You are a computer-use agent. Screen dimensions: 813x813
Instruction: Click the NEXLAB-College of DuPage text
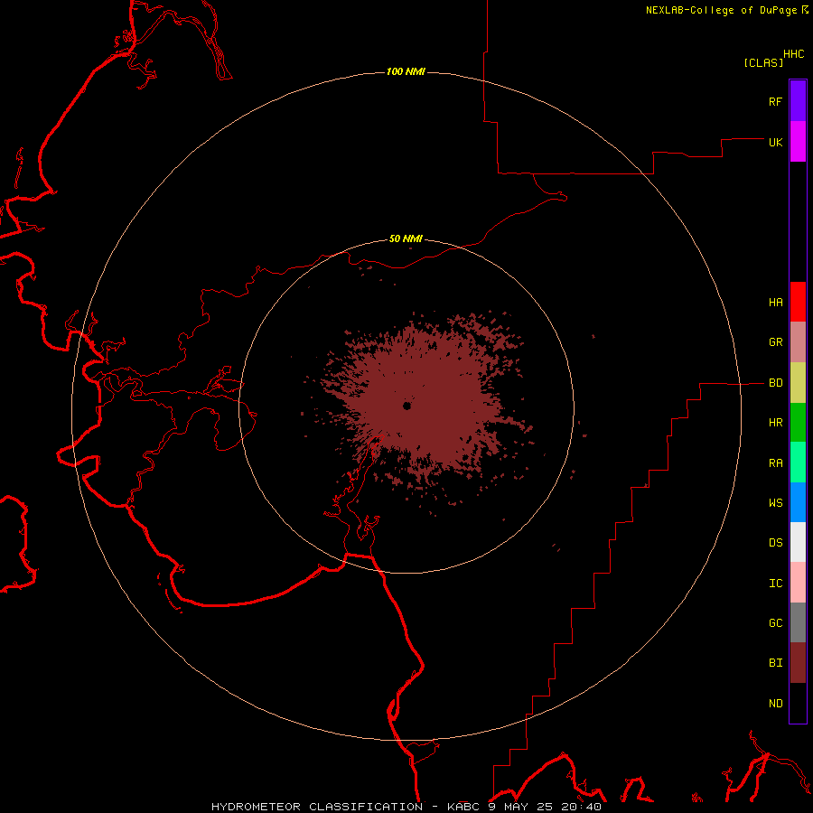pos(721,10)
